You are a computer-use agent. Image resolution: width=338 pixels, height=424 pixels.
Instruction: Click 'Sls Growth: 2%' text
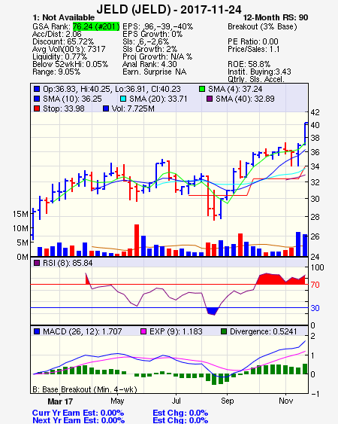149,49
